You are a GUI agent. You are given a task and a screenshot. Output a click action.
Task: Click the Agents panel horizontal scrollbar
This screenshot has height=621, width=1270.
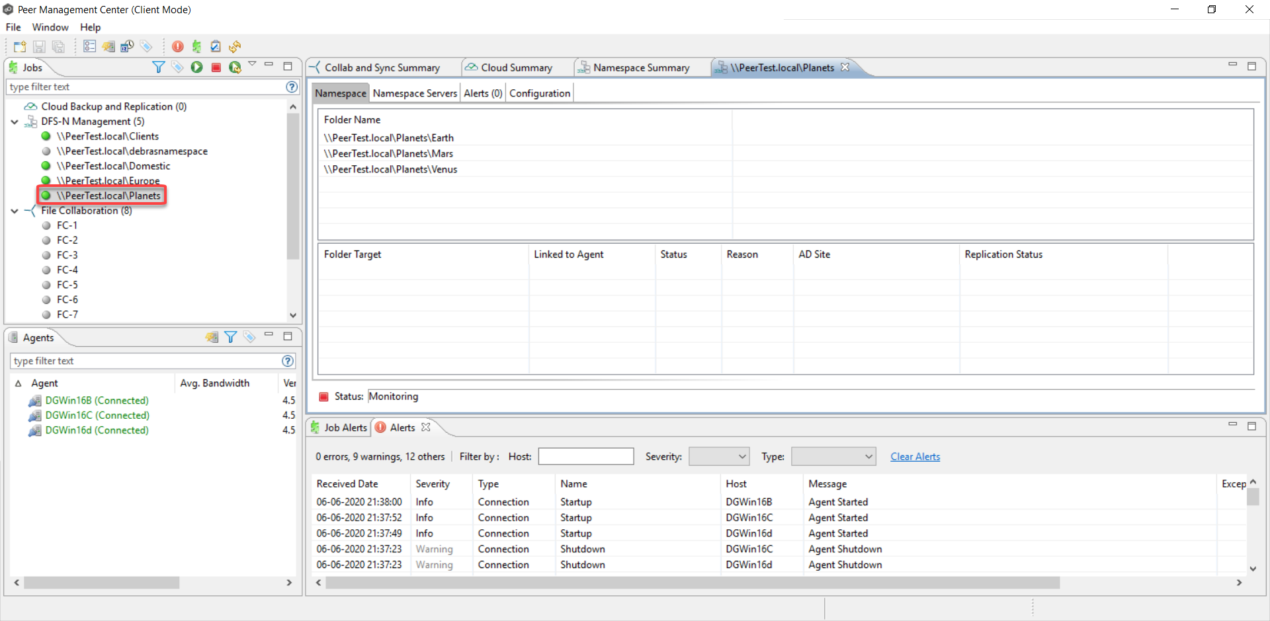pyautogui.click(x=101, y=582)
